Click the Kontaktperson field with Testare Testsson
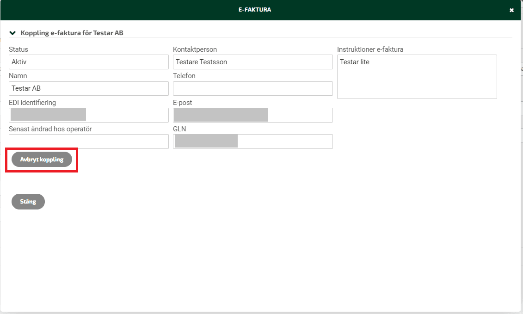This screenshot has height=314, width=523. click(252, 62)
